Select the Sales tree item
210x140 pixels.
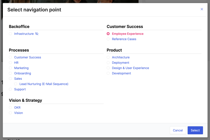tap(18, 79)
